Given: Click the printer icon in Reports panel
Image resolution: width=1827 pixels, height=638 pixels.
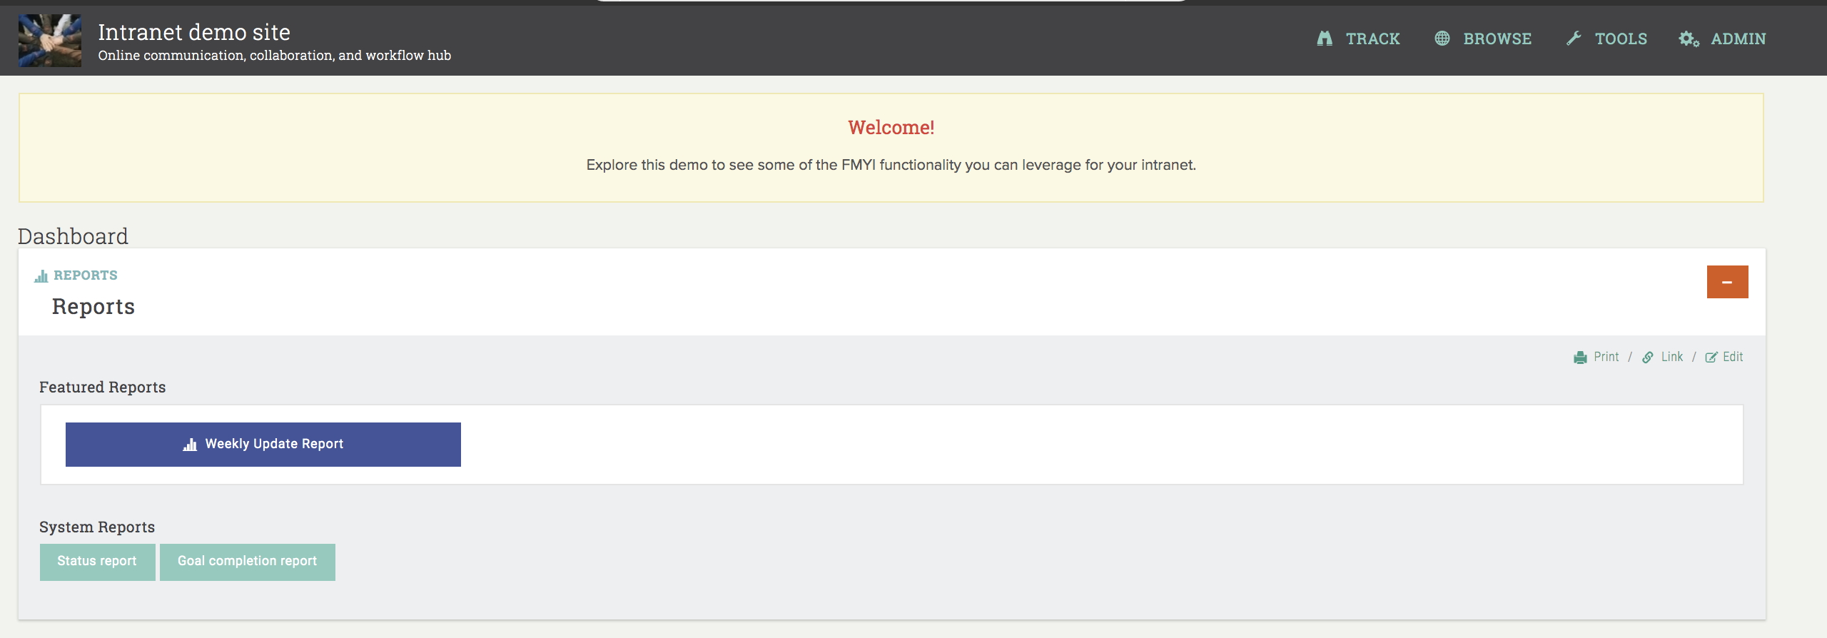Looking at the screenshot, I should point(1580,358).
